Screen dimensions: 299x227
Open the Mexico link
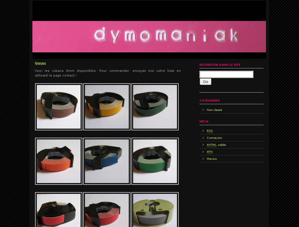point(212,159)
